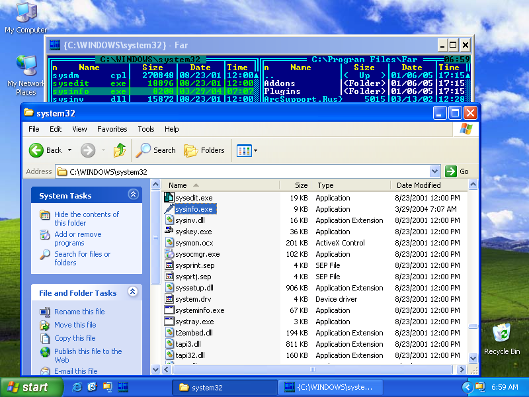Sort by the Date Modified column header
529x397 pixels.
coord(428,185)
